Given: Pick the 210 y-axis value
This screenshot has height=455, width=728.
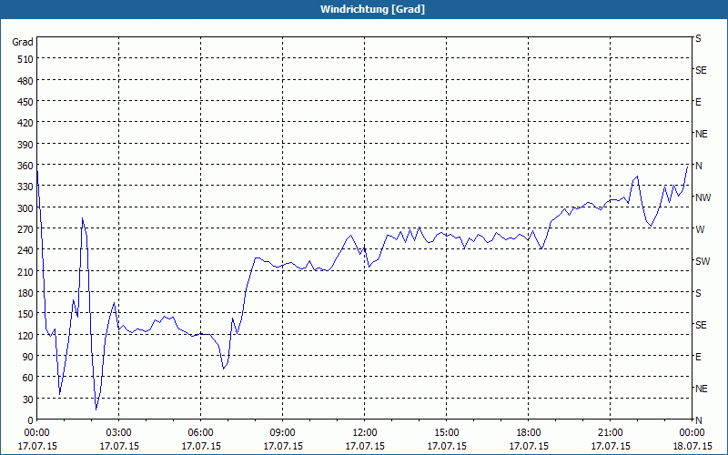Looking at the screenshot, I should coord(25,271).
